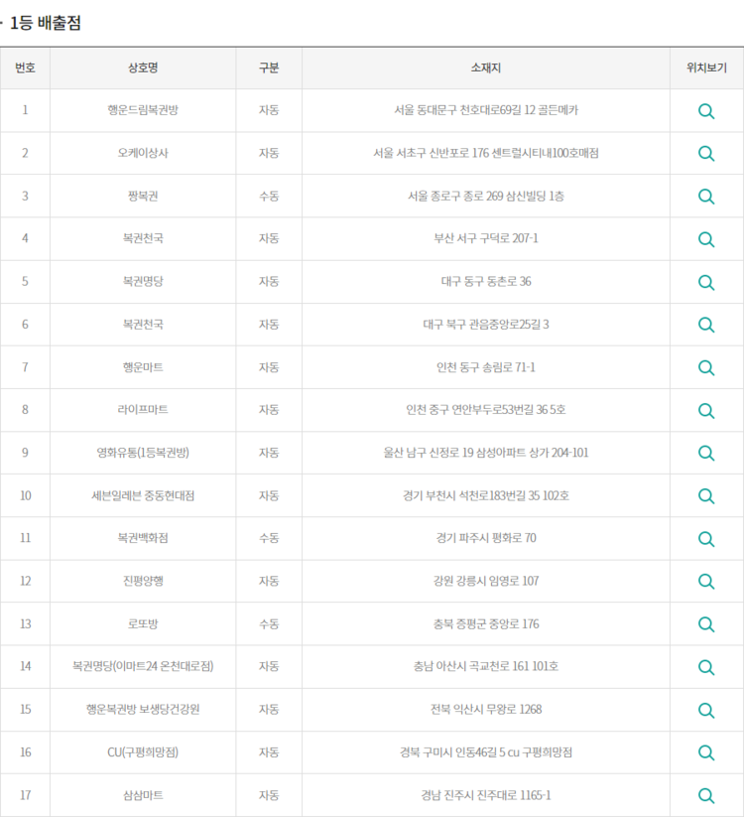
Task: Select store name 행운복권방 보생당건강원
Action: click(x=143, y=709)
